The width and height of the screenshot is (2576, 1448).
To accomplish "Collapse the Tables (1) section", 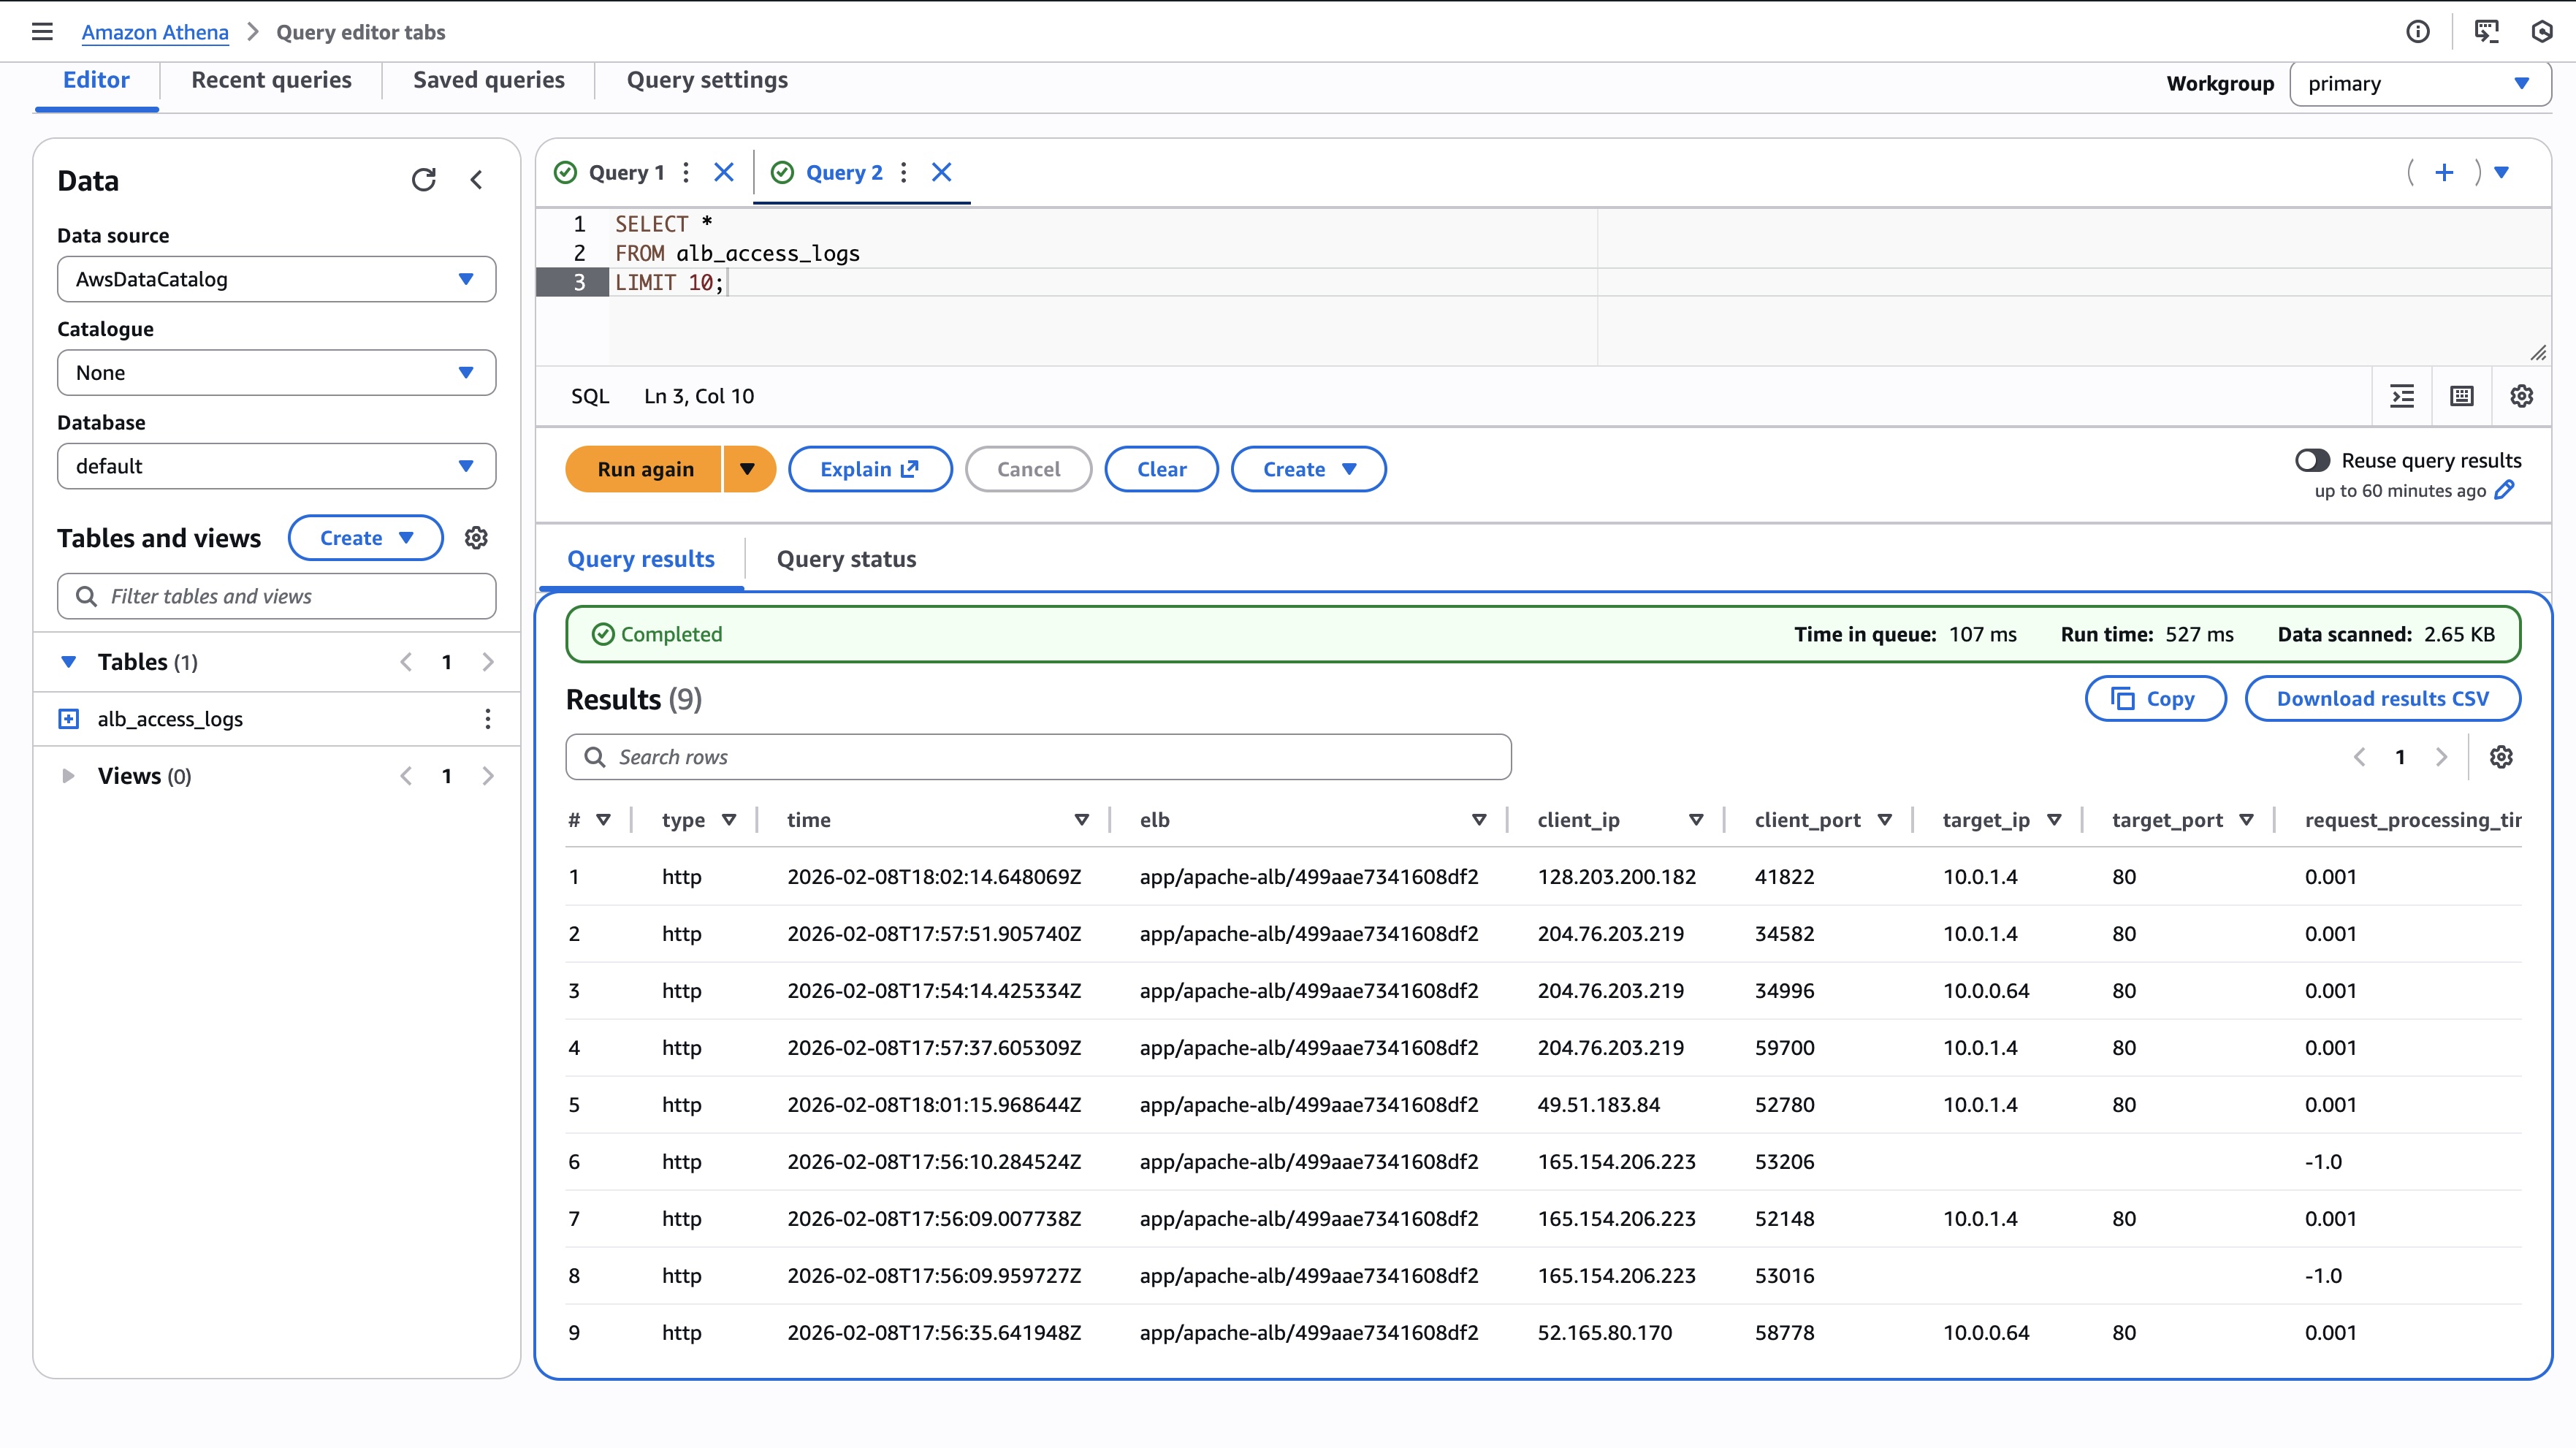I will pos(68,661).
